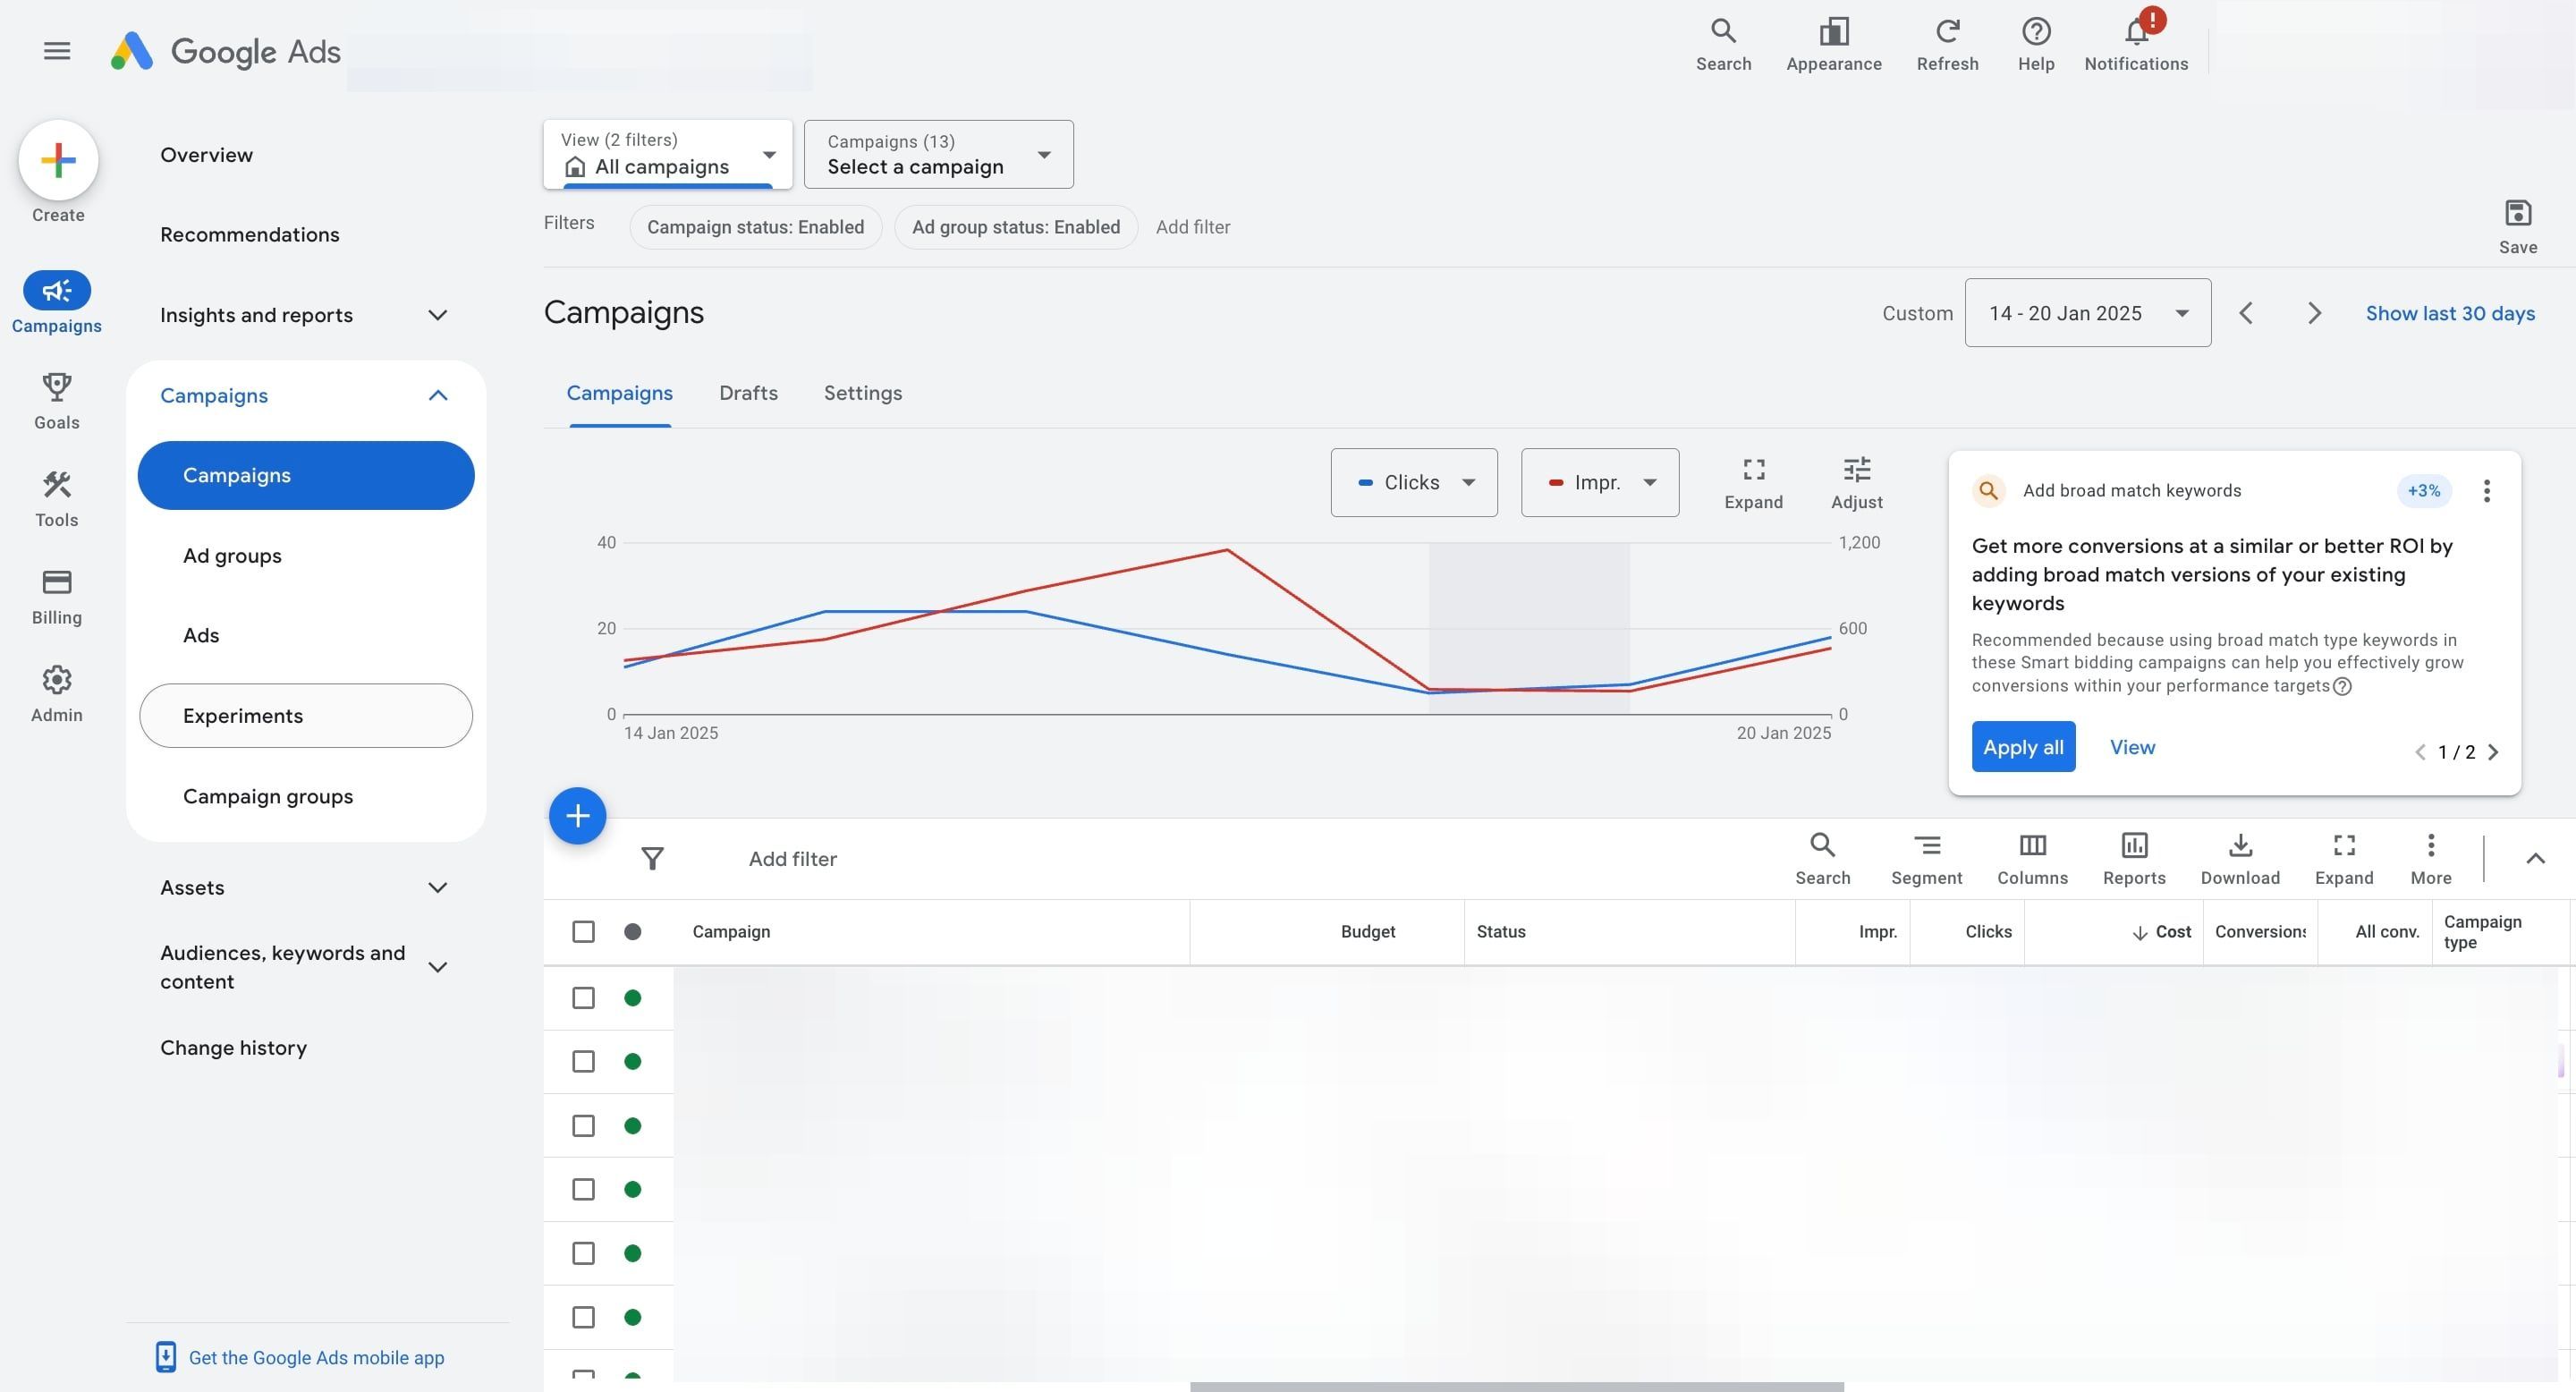Expand the Assets section
2576x1392 pixels.
coord(304,888)
